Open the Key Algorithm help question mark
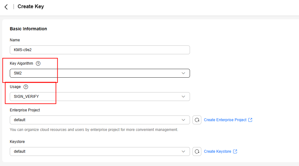This screenshot has height=166, width=299. pos(38,63)
